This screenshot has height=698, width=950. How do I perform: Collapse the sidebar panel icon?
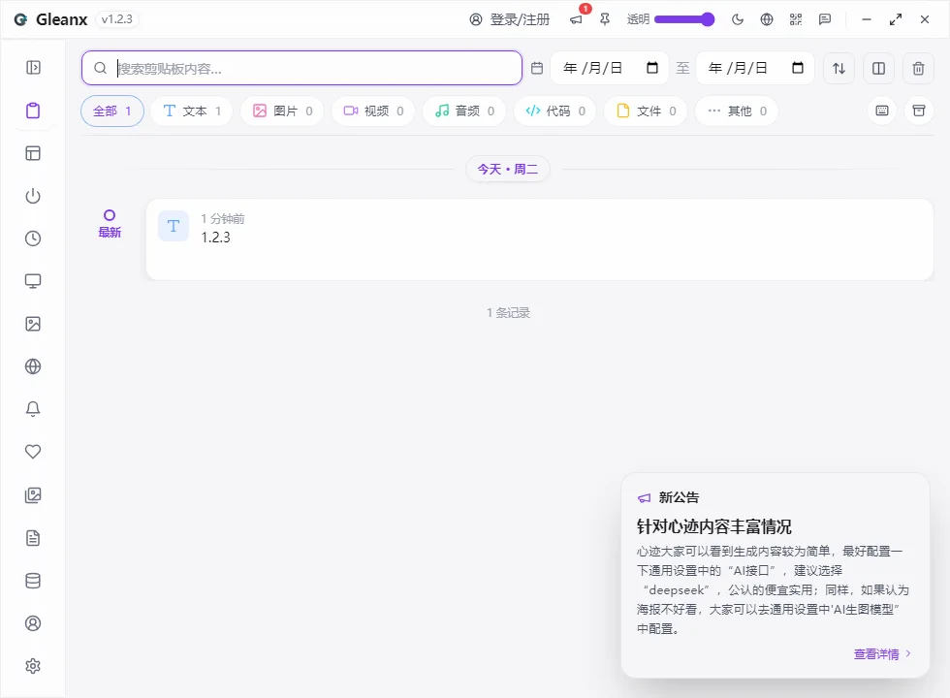tap(33, 67)
